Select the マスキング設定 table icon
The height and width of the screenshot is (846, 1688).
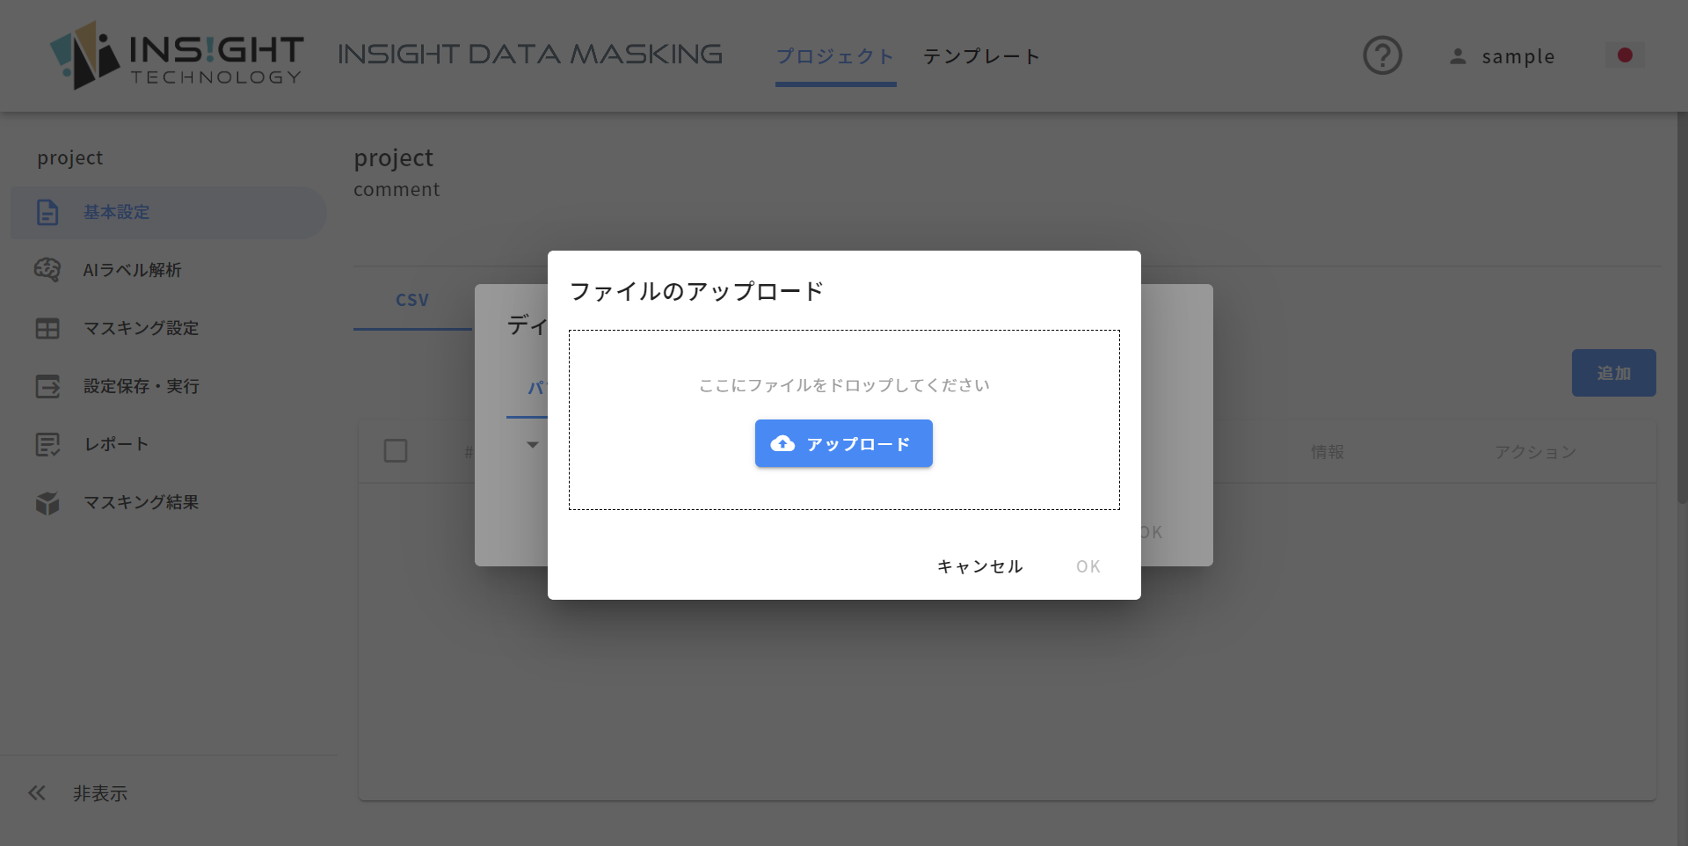click(47, 328)
